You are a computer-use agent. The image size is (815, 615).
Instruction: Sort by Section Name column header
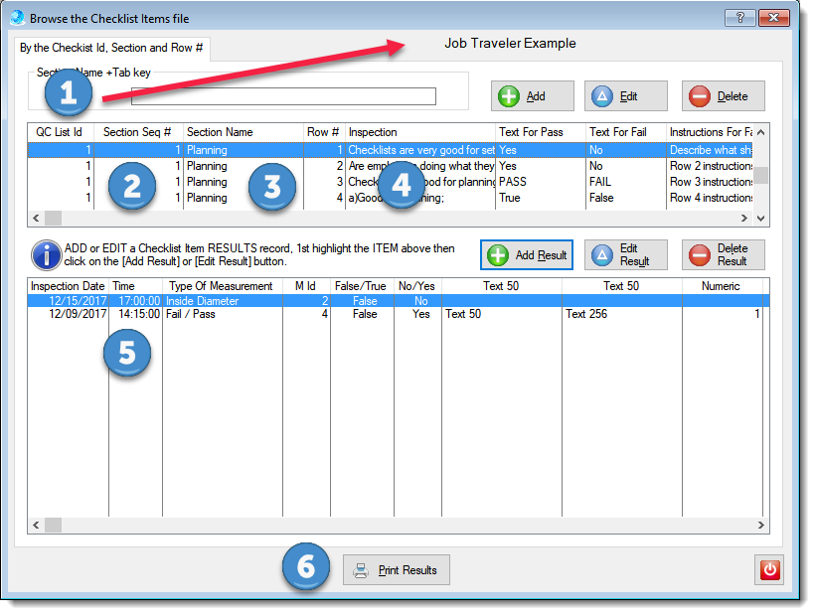pyautogui.click(x=220, y=132)
